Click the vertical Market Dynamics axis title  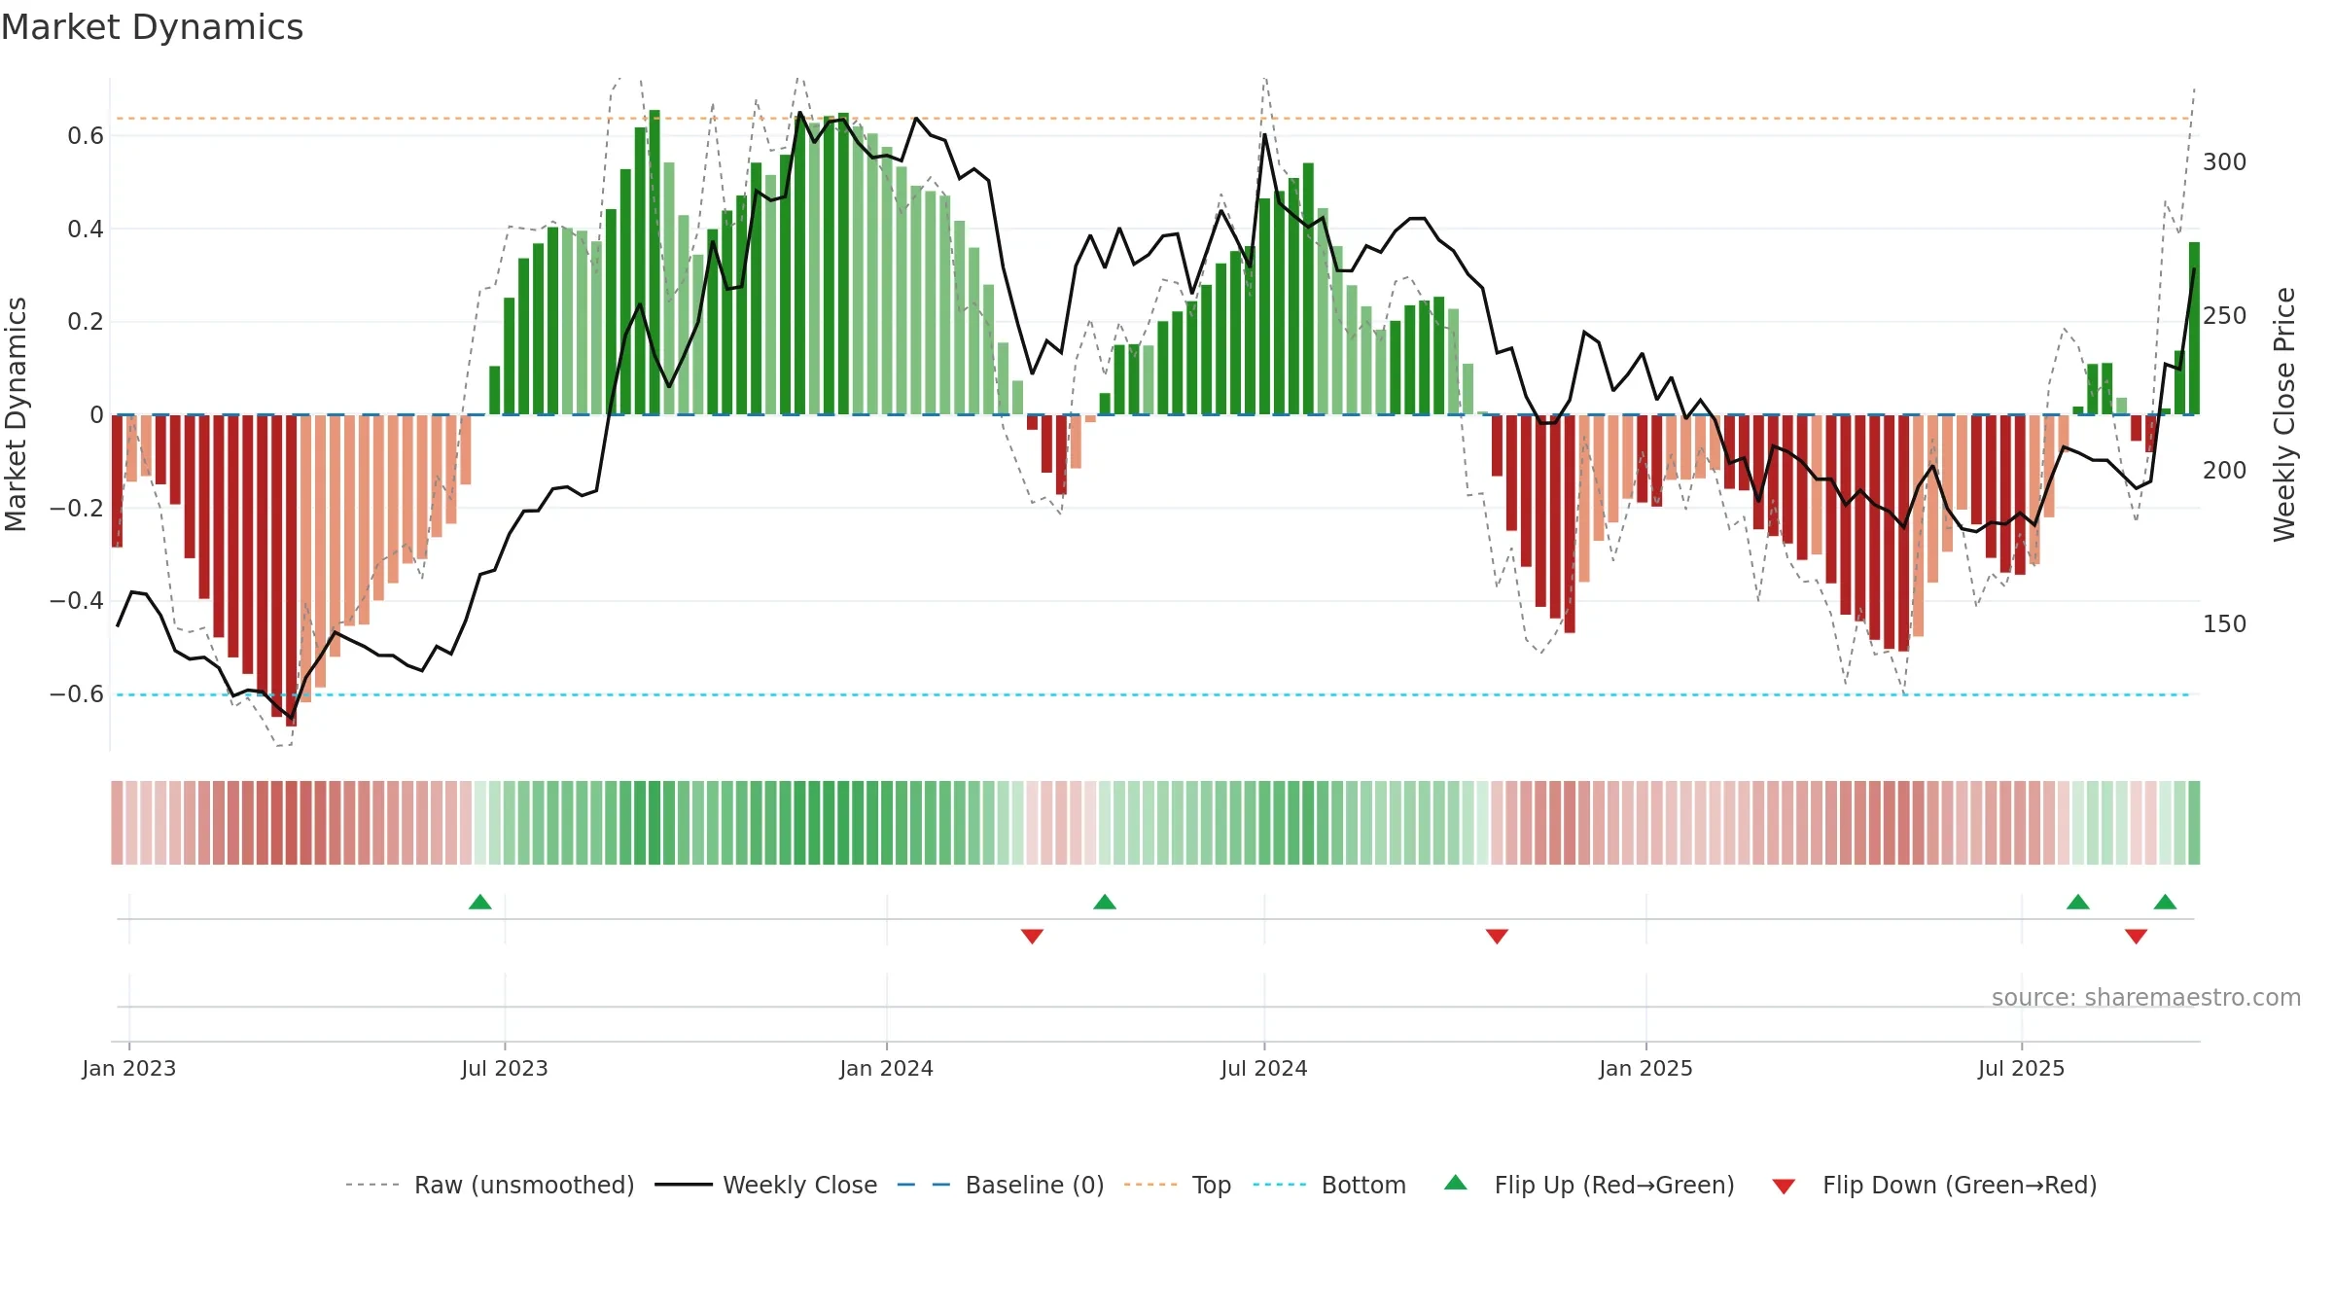coord(16,414)
